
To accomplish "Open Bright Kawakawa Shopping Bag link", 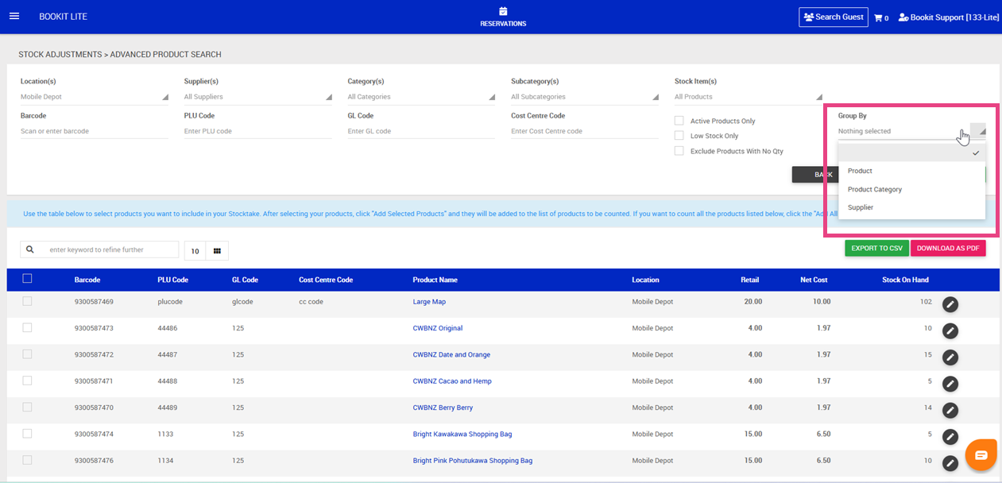I will point(462,435).
